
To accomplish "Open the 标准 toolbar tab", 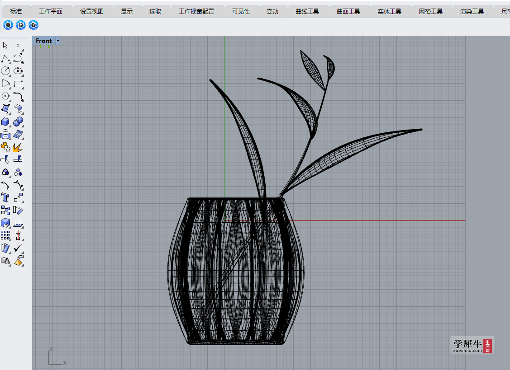I will pyautogui.click(x=16, y=11).
